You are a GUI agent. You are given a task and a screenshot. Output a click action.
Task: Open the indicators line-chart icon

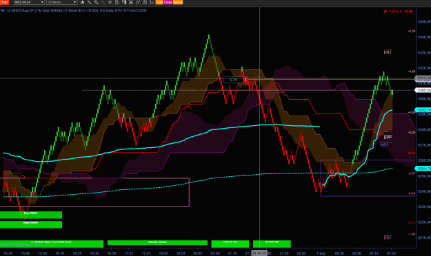pos(138,2)
